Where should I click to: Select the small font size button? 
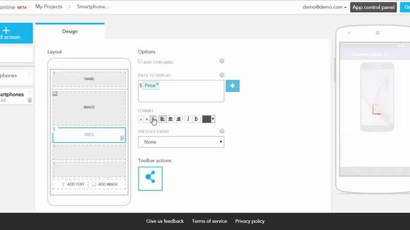141,119
